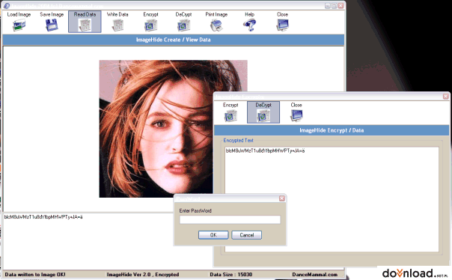This screenshot has height=280, width=452.
Task: Click Encrypt in the Encrypt/Data window
Action: click(x=230, y=112)
